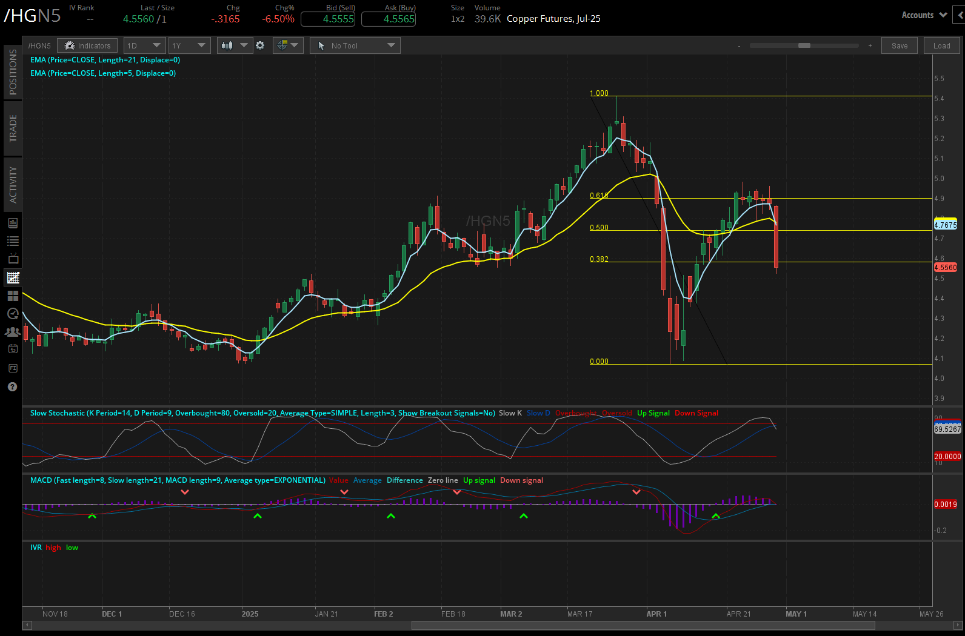This screenshot has width=965, height=636.
Task: Click the Volume 39.6K value
Action: click(487, 19)
